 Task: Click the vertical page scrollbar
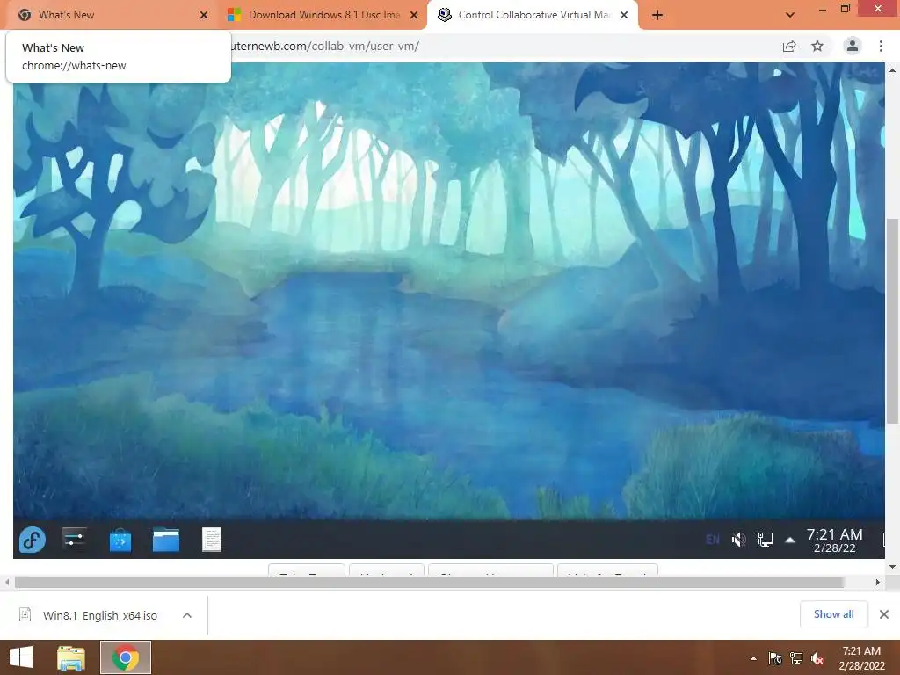click(892, 322)
